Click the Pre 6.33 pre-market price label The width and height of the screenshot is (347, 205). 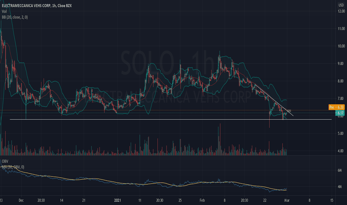point(336,107)
